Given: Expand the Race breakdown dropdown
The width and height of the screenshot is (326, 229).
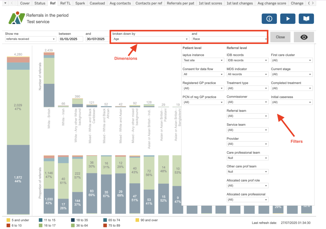Looking at the screenshot, I should pyautogui.click(x=229, y=39).
